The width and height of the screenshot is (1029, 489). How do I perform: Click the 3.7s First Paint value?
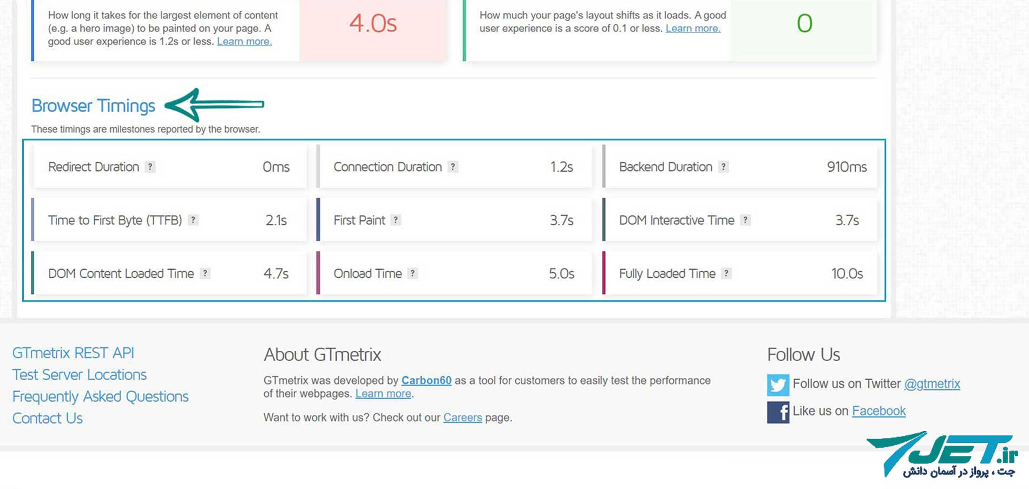click(561, 220)
